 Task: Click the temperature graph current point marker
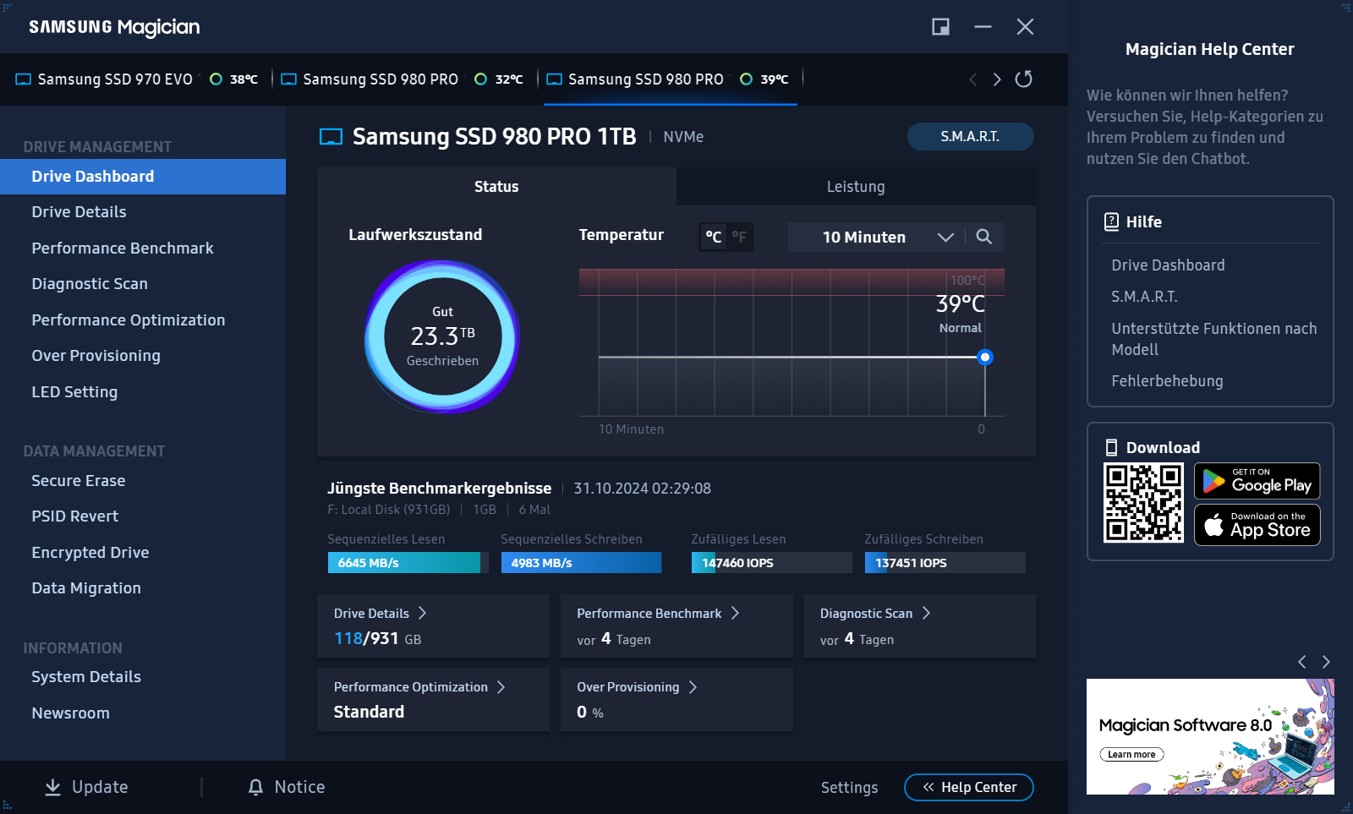point(985,358)
